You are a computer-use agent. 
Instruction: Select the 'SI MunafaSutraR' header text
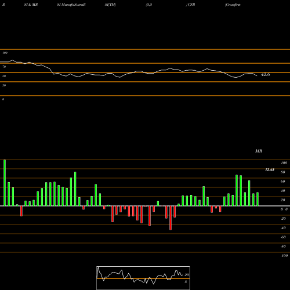(71, 5)
